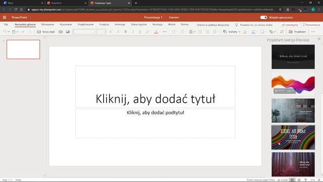Open more ribbon options after Projektant
Image resolution: width=323 pixels, height=182 pixels.
point(313,32)
